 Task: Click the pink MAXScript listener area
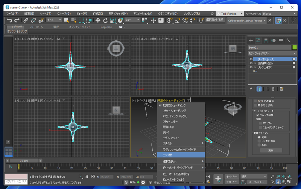16,177
